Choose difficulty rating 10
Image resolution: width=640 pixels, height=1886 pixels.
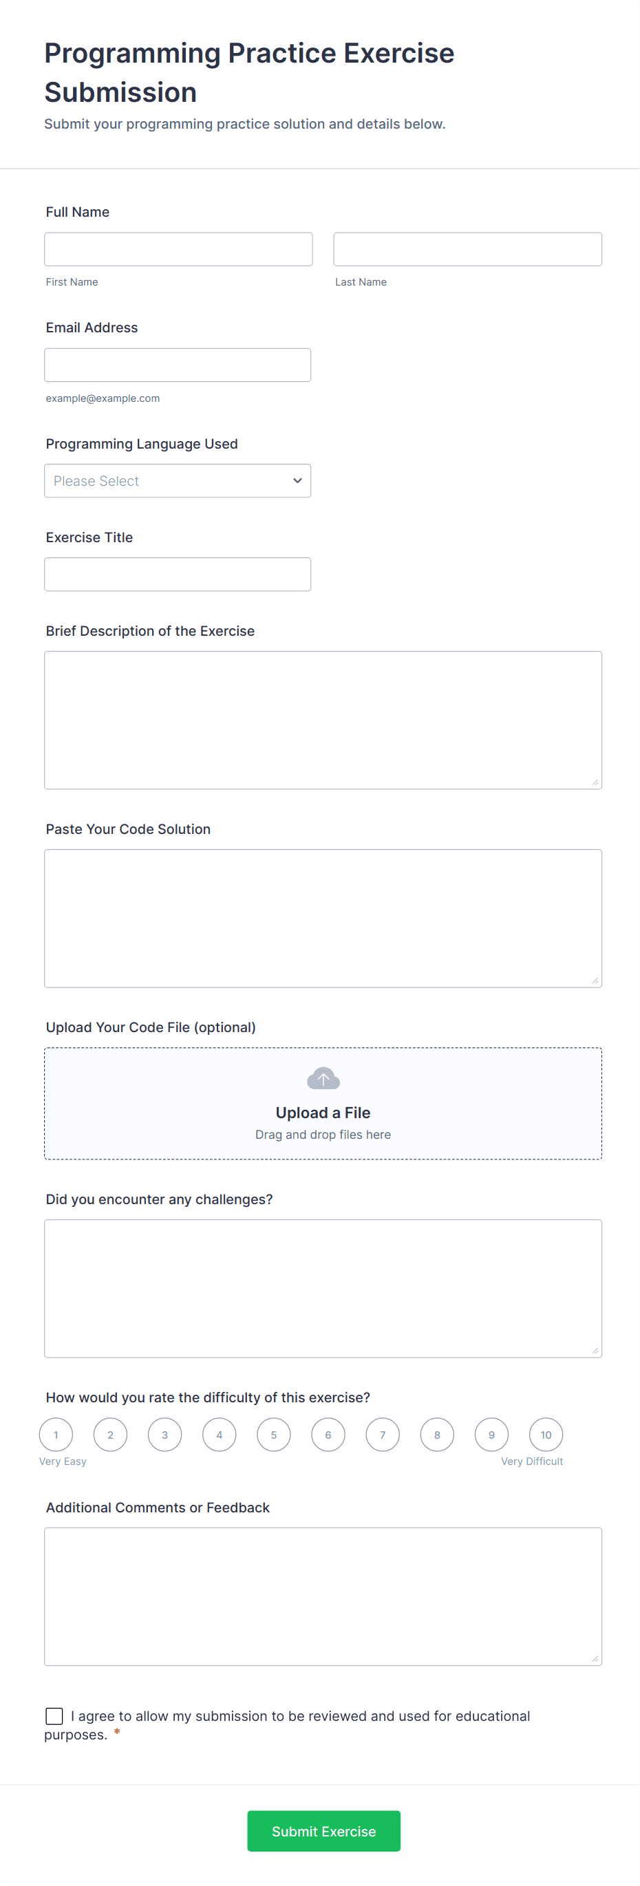click(x=546, y=1435)
